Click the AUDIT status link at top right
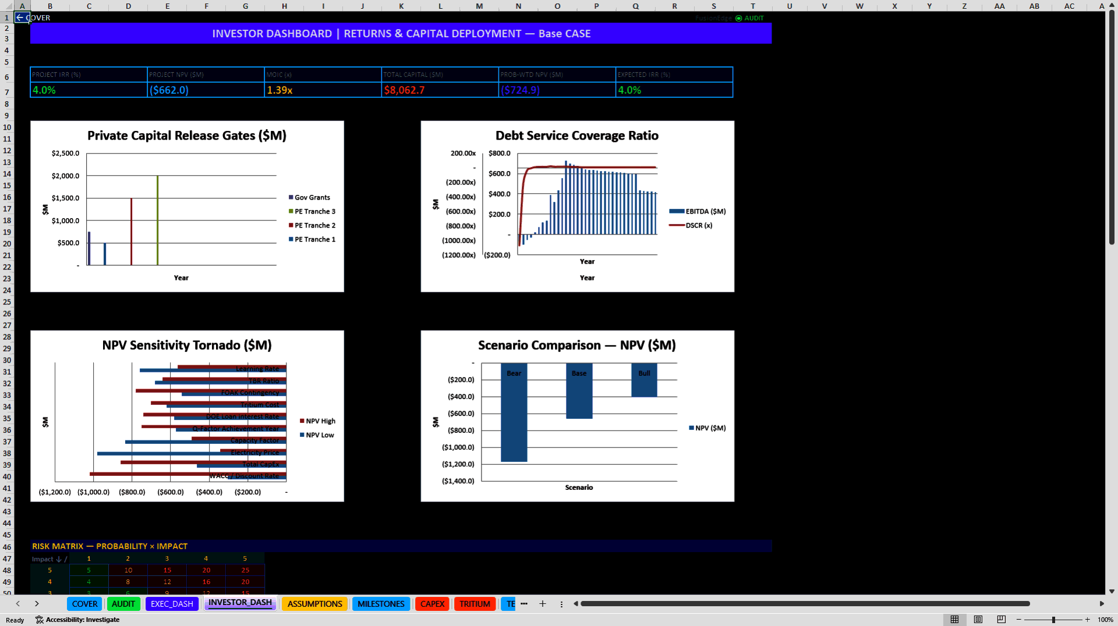Image resolution: width=1118 pixels, height=626 pixels. point(749,18)
